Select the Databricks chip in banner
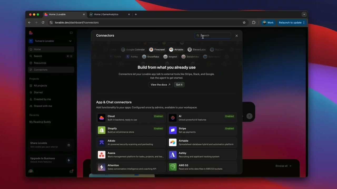Screen dimensions: 337x189 point(190,57)
